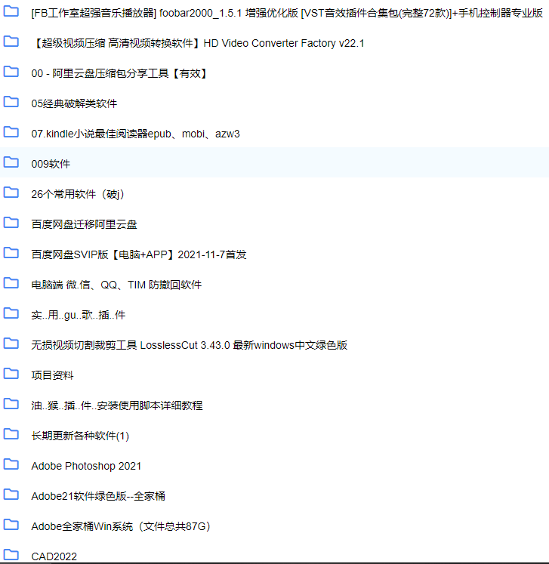This screenshot has width=549, height=564.
Task: Click folder icon beside 长期更新各种软件(1)
Action: click(11, 434)
